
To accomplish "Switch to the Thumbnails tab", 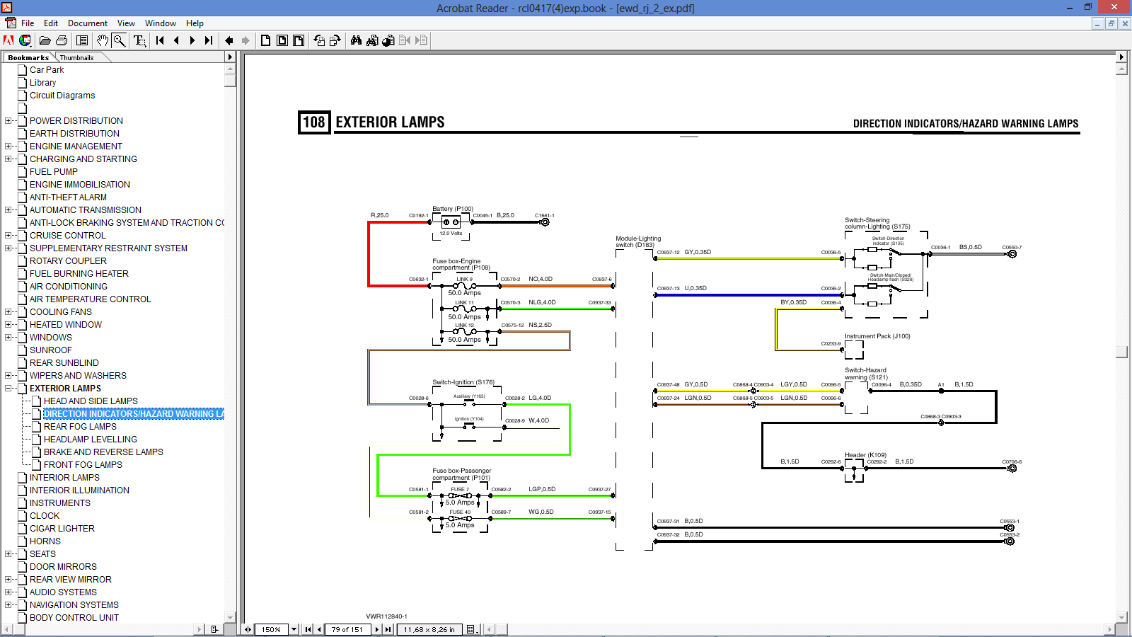I will coord(76,57).
